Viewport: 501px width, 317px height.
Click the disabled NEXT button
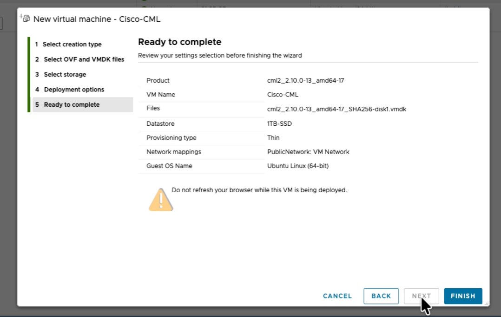pos(421,296)
